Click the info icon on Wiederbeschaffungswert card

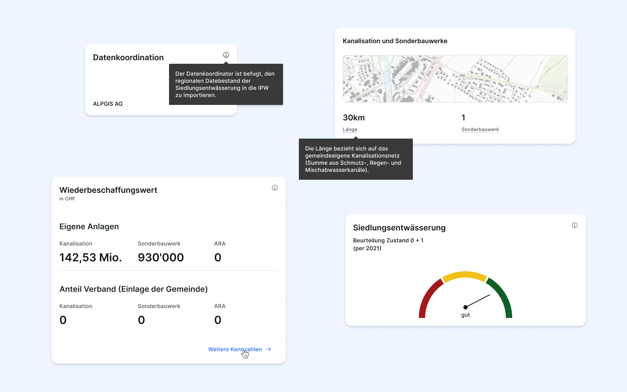(275, 188)
